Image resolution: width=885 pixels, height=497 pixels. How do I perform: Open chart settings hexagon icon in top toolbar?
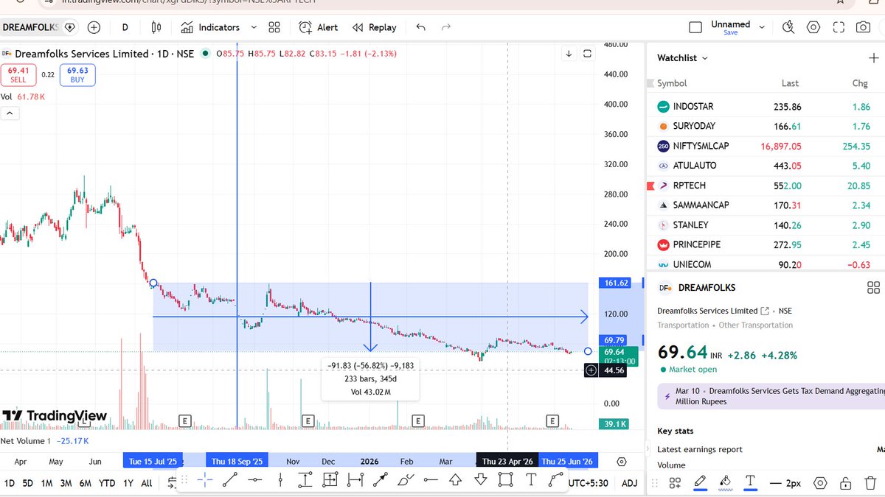[x=813, y=27]
